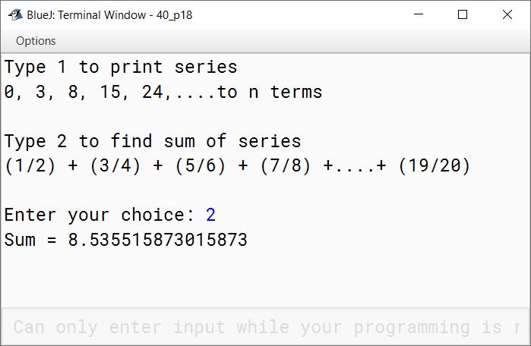Click empty terminal area below Sum output
531x346 pixels.
point(266,279)
